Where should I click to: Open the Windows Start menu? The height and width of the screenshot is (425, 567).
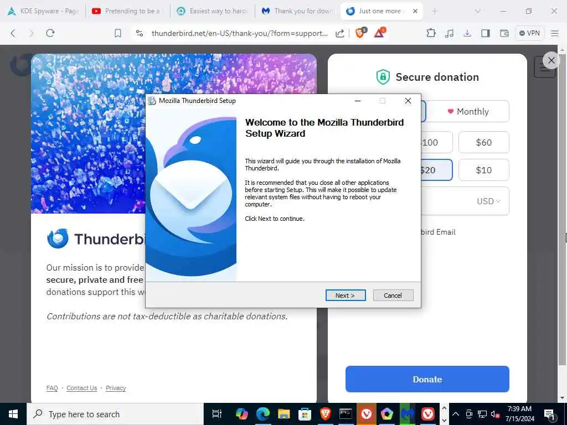13,414
